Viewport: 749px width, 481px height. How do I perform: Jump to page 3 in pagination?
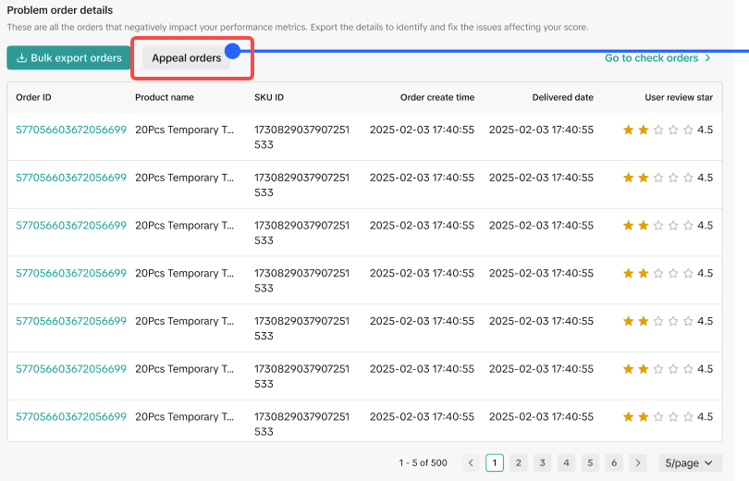543,462
